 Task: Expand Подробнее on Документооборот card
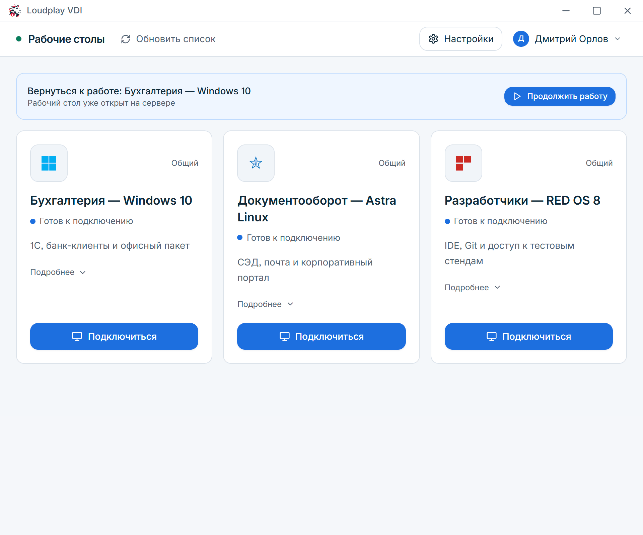[265, 304]
